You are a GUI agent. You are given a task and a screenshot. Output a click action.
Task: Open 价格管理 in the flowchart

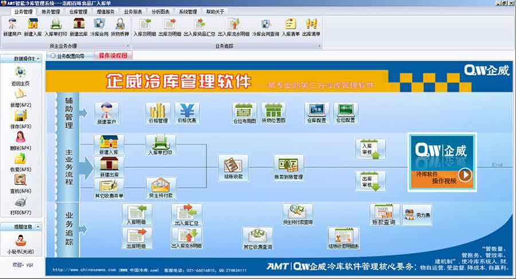pos(158,113)
